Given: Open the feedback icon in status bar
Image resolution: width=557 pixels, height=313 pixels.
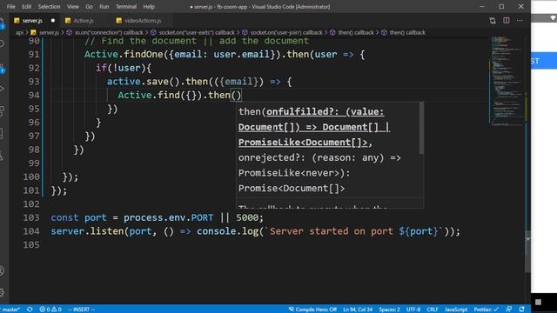Looking at the screenshot, I should (x=508, y=310).
